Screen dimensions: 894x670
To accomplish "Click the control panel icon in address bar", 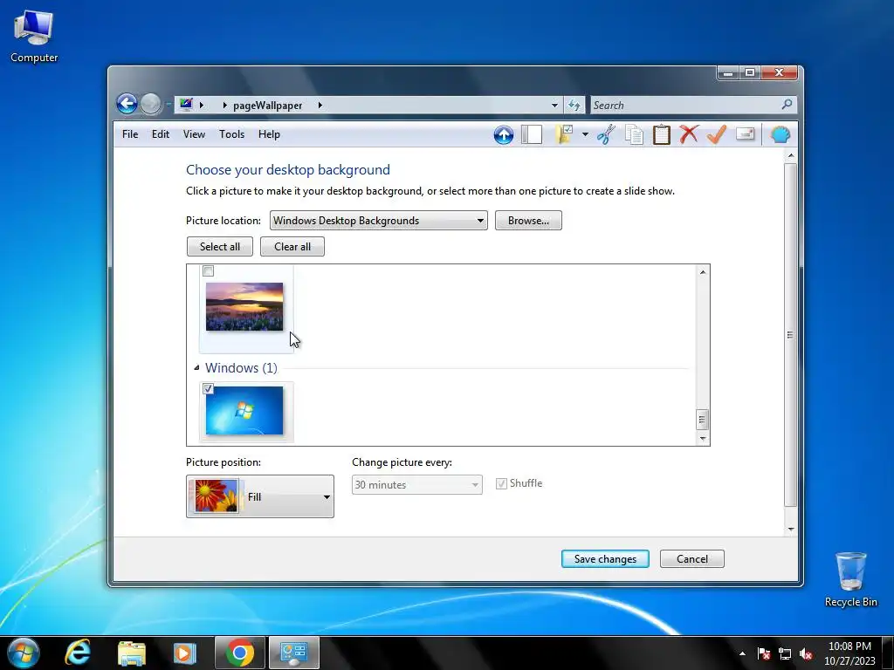I will pyautogui.click(x=186, y=105).
